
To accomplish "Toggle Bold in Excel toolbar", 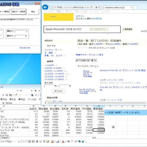I will (x=35, y=91).
